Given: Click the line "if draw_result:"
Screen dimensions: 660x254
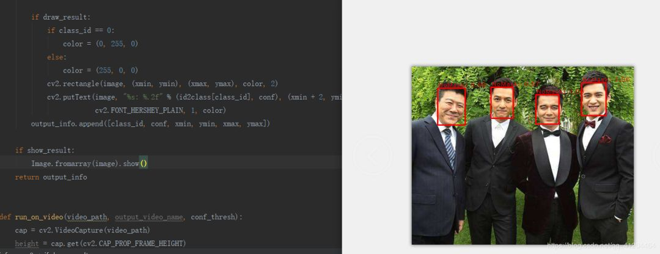Looking at the screenshot, I should [61, 17].
